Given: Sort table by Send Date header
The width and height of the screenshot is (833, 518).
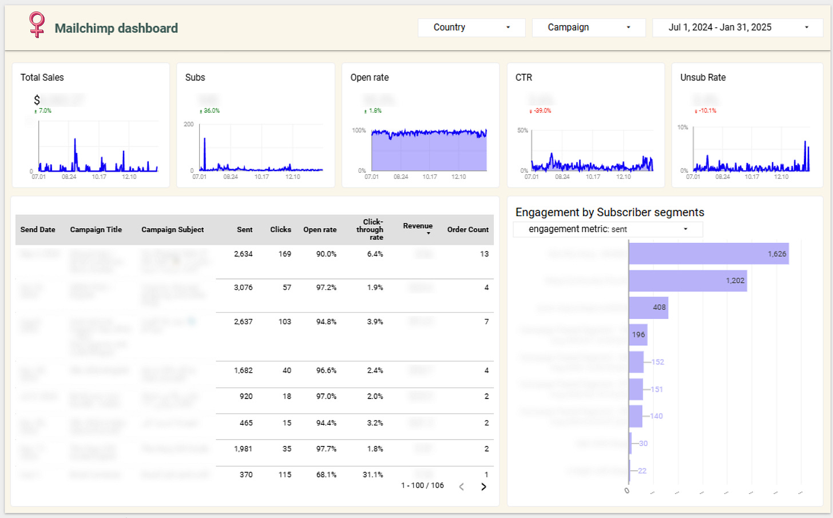Looking at the screenshot, I should pyautogui.click(x=38, y=230).
